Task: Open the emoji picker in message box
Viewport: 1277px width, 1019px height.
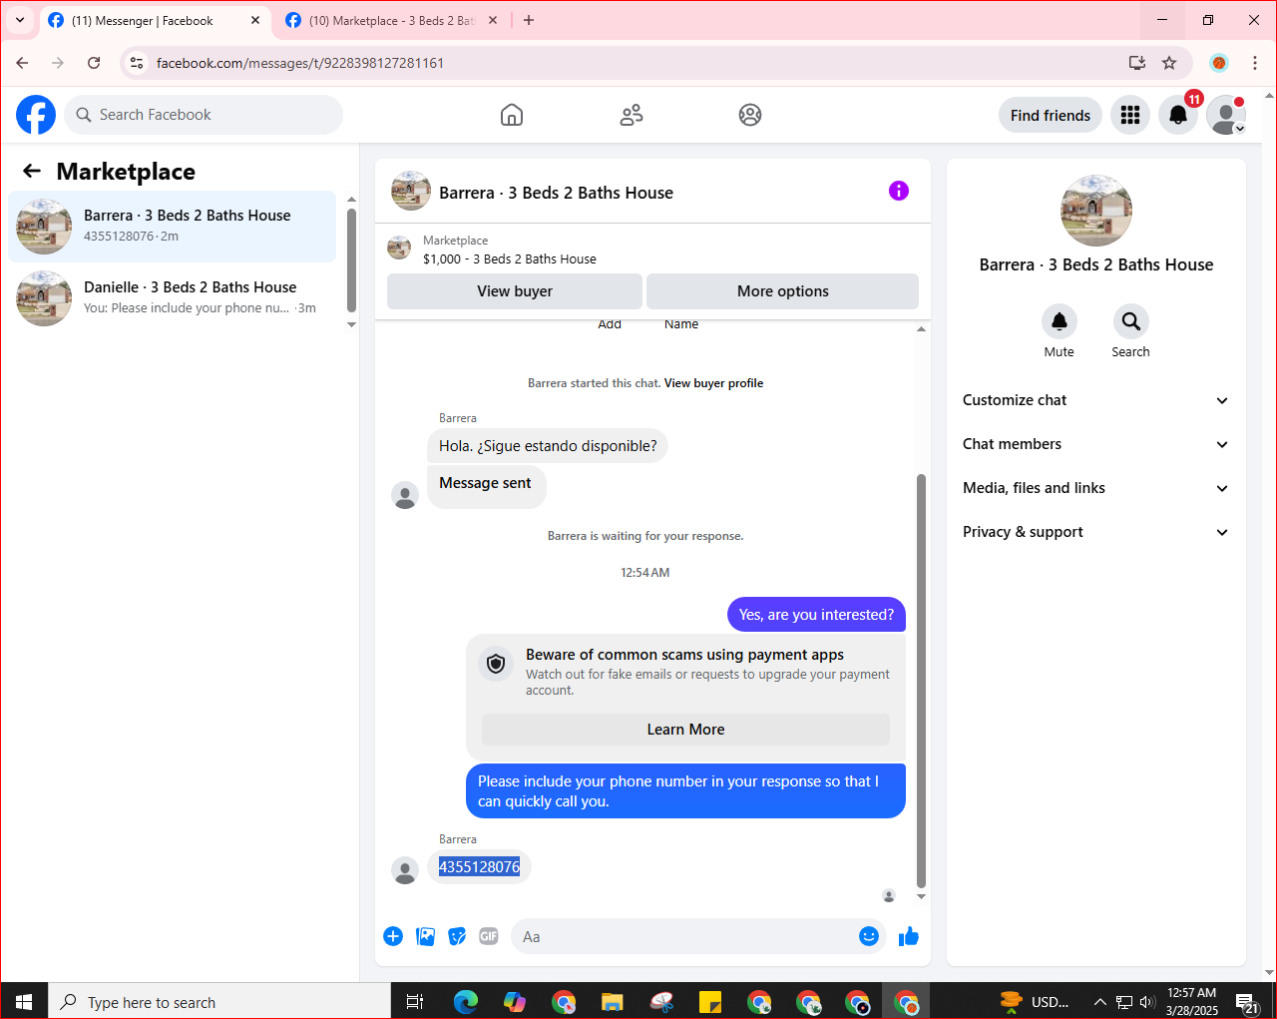Action: tap(869, 936)
